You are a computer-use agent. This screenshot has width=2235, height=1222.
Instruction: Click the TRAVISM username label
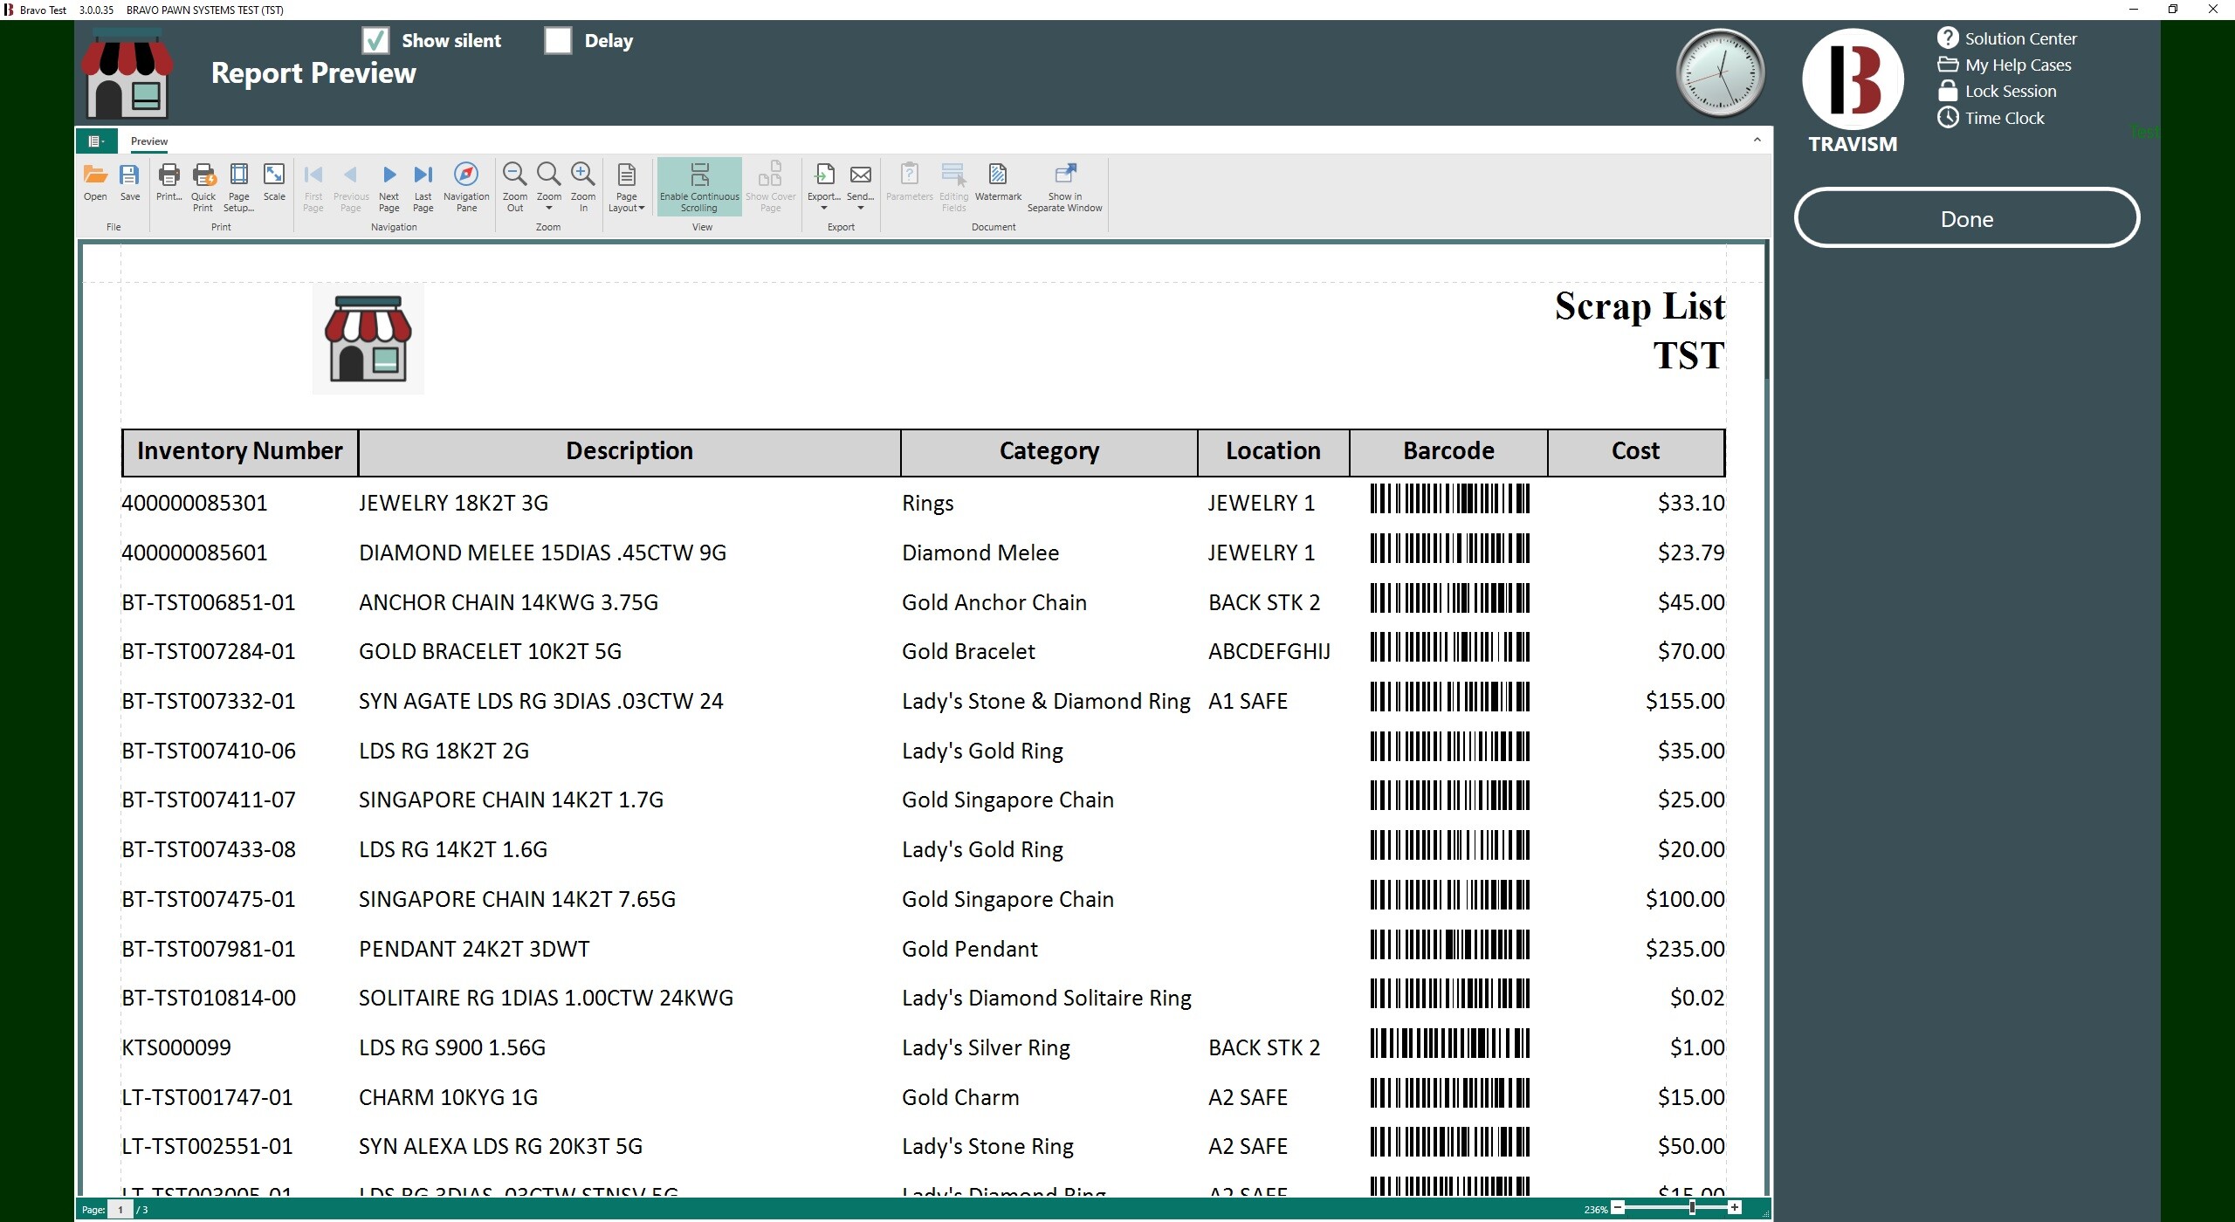(x=1853, y=144)
